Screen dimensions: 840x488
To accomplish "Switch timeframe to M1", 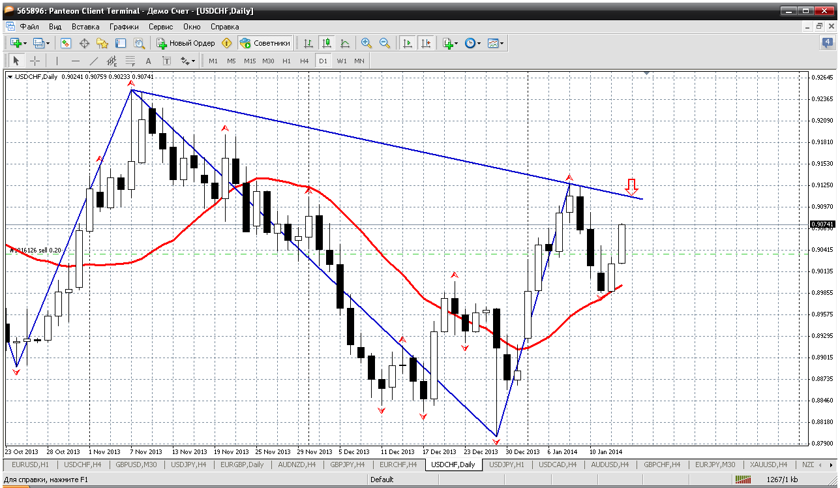I will 213,61.
